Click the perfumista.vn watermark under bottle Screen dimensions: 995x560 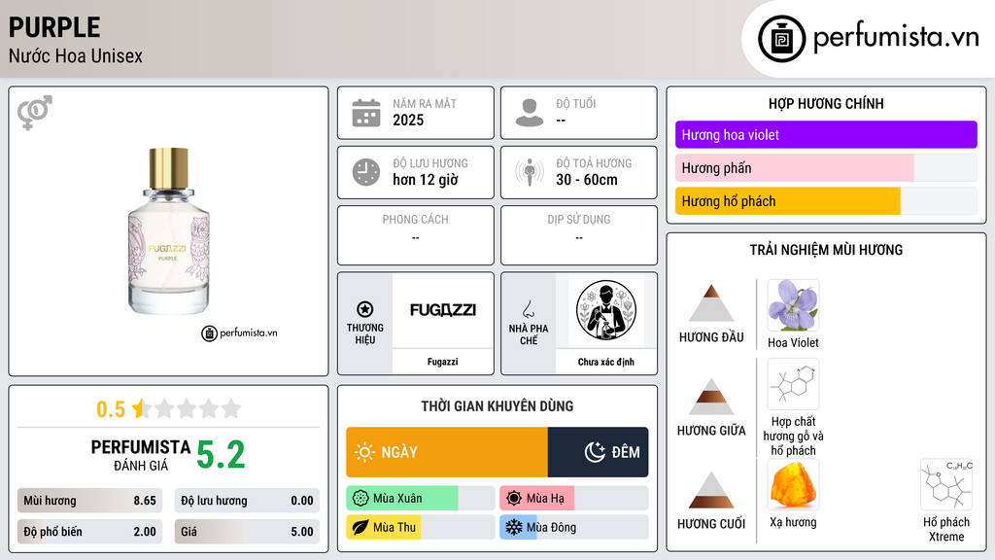[239, 332]
